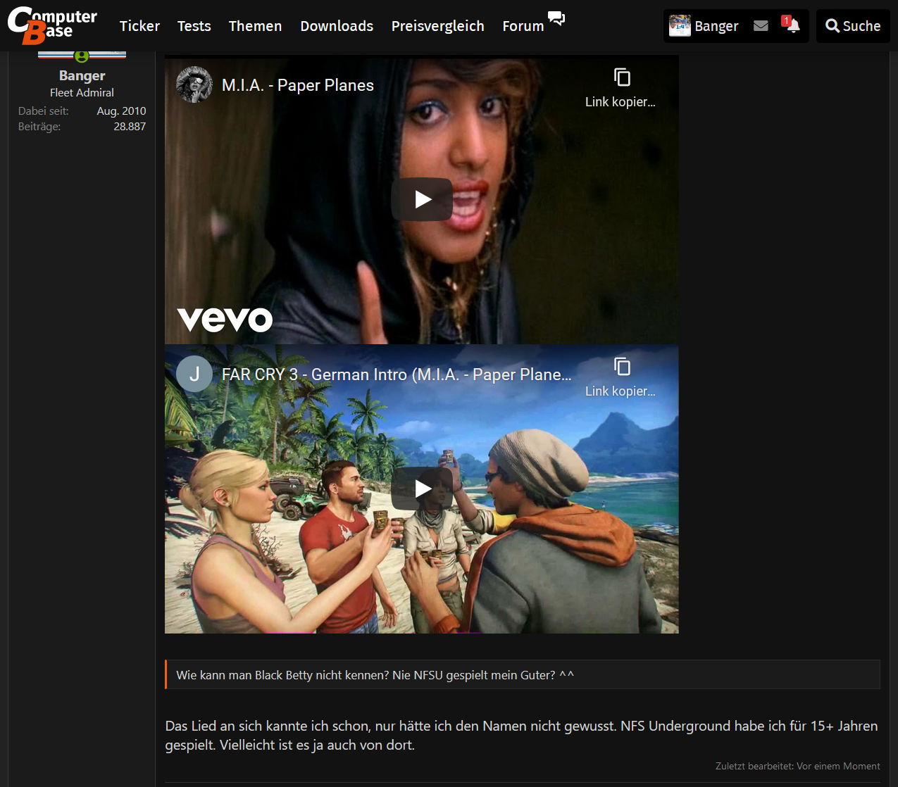Click the Black Betty quote block

pos(522,674)
